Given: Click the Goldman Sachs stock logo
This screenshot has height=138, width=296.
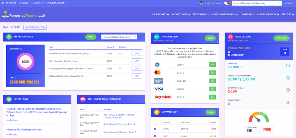Looking at the screenshot, I should click(158, 81).
